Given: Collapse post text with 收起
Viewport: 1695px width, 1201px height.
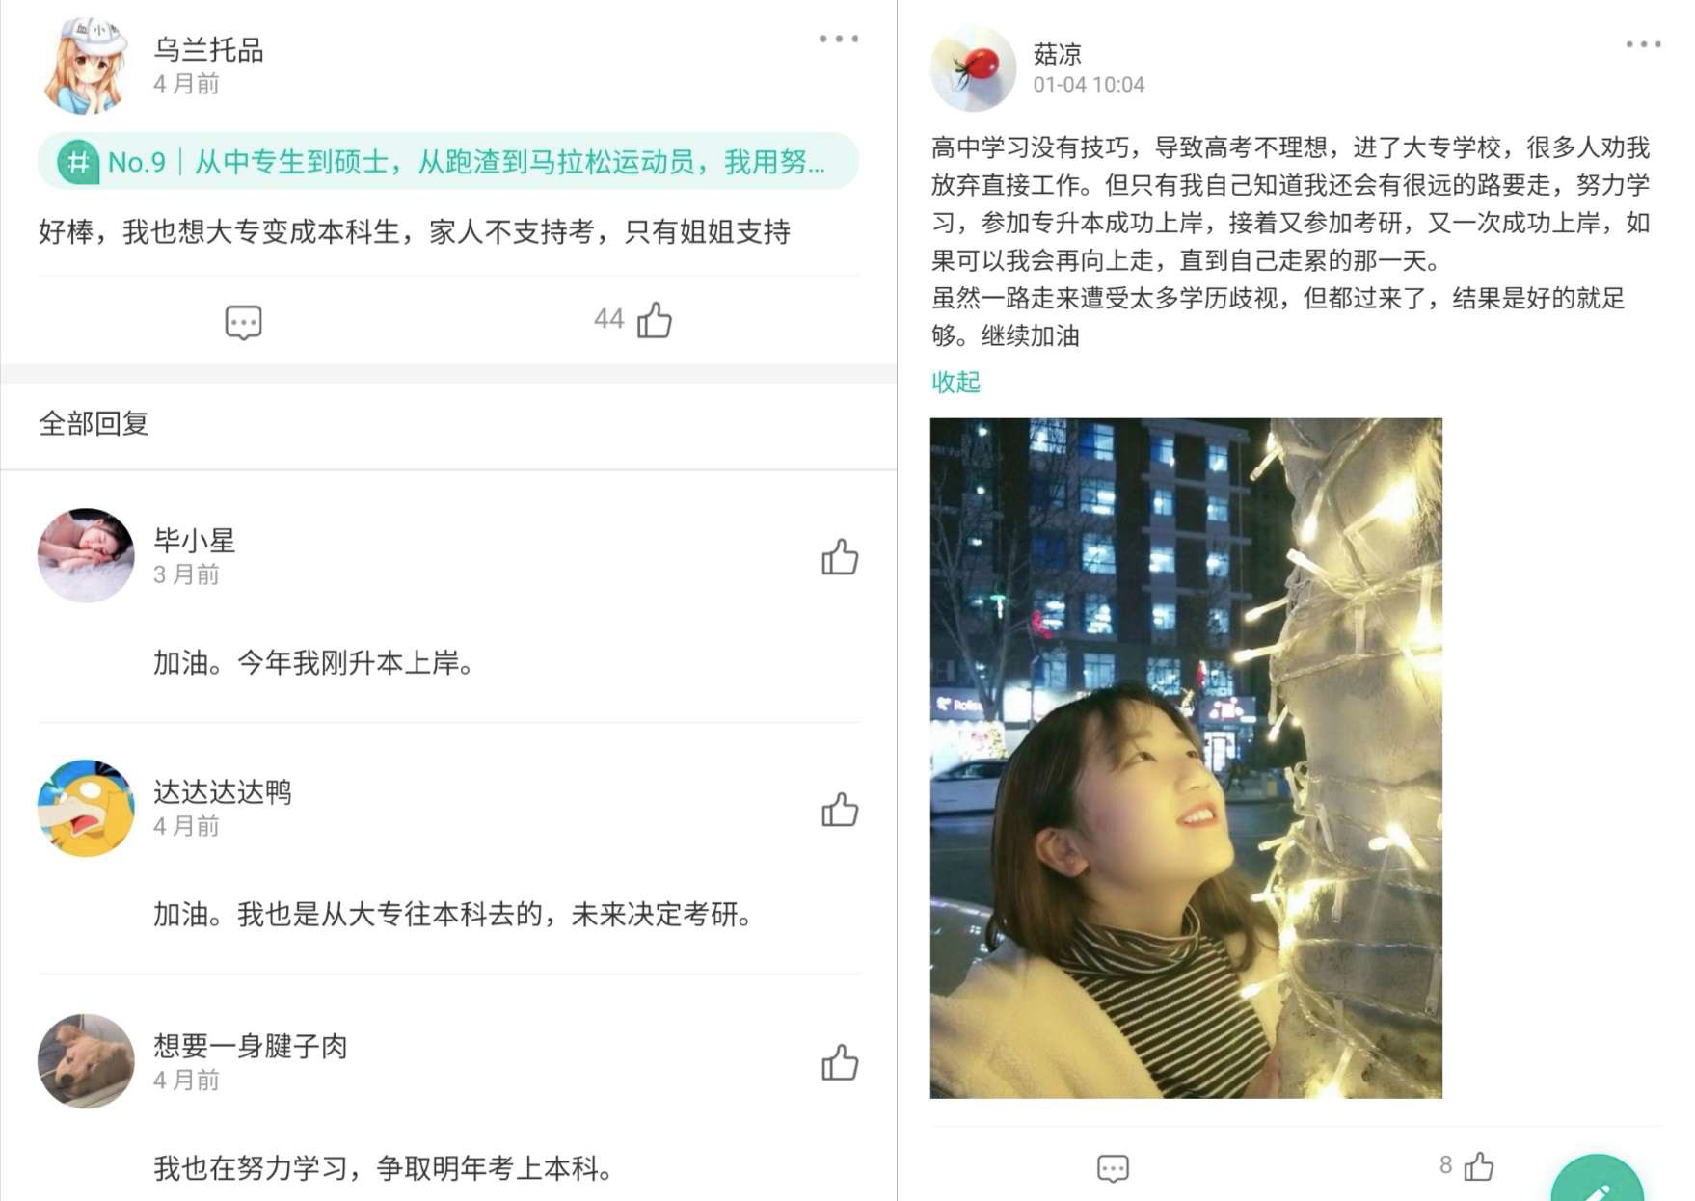Looking at the screenshot, I should [955, 382].
